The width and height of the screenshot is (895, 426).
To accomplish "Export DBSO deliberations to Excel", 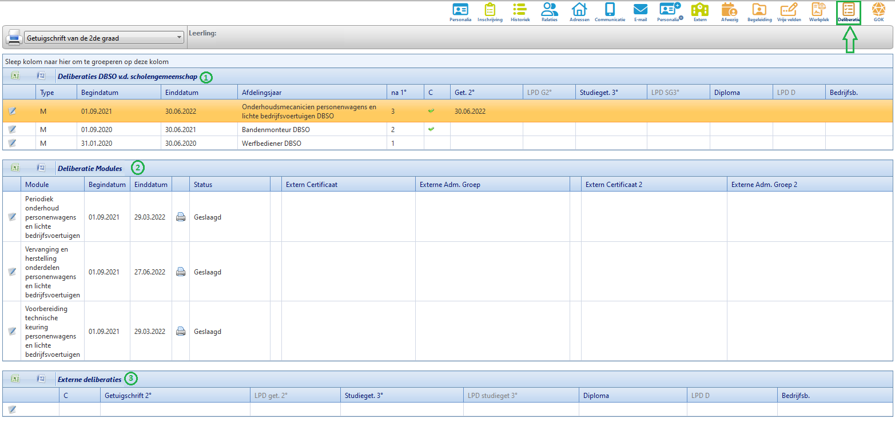I will click(15, 75).
